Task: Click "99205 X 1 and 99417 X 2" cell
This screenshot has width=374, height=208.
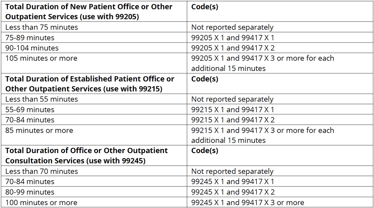Action: pyautogui.click(x=233, y=48)
